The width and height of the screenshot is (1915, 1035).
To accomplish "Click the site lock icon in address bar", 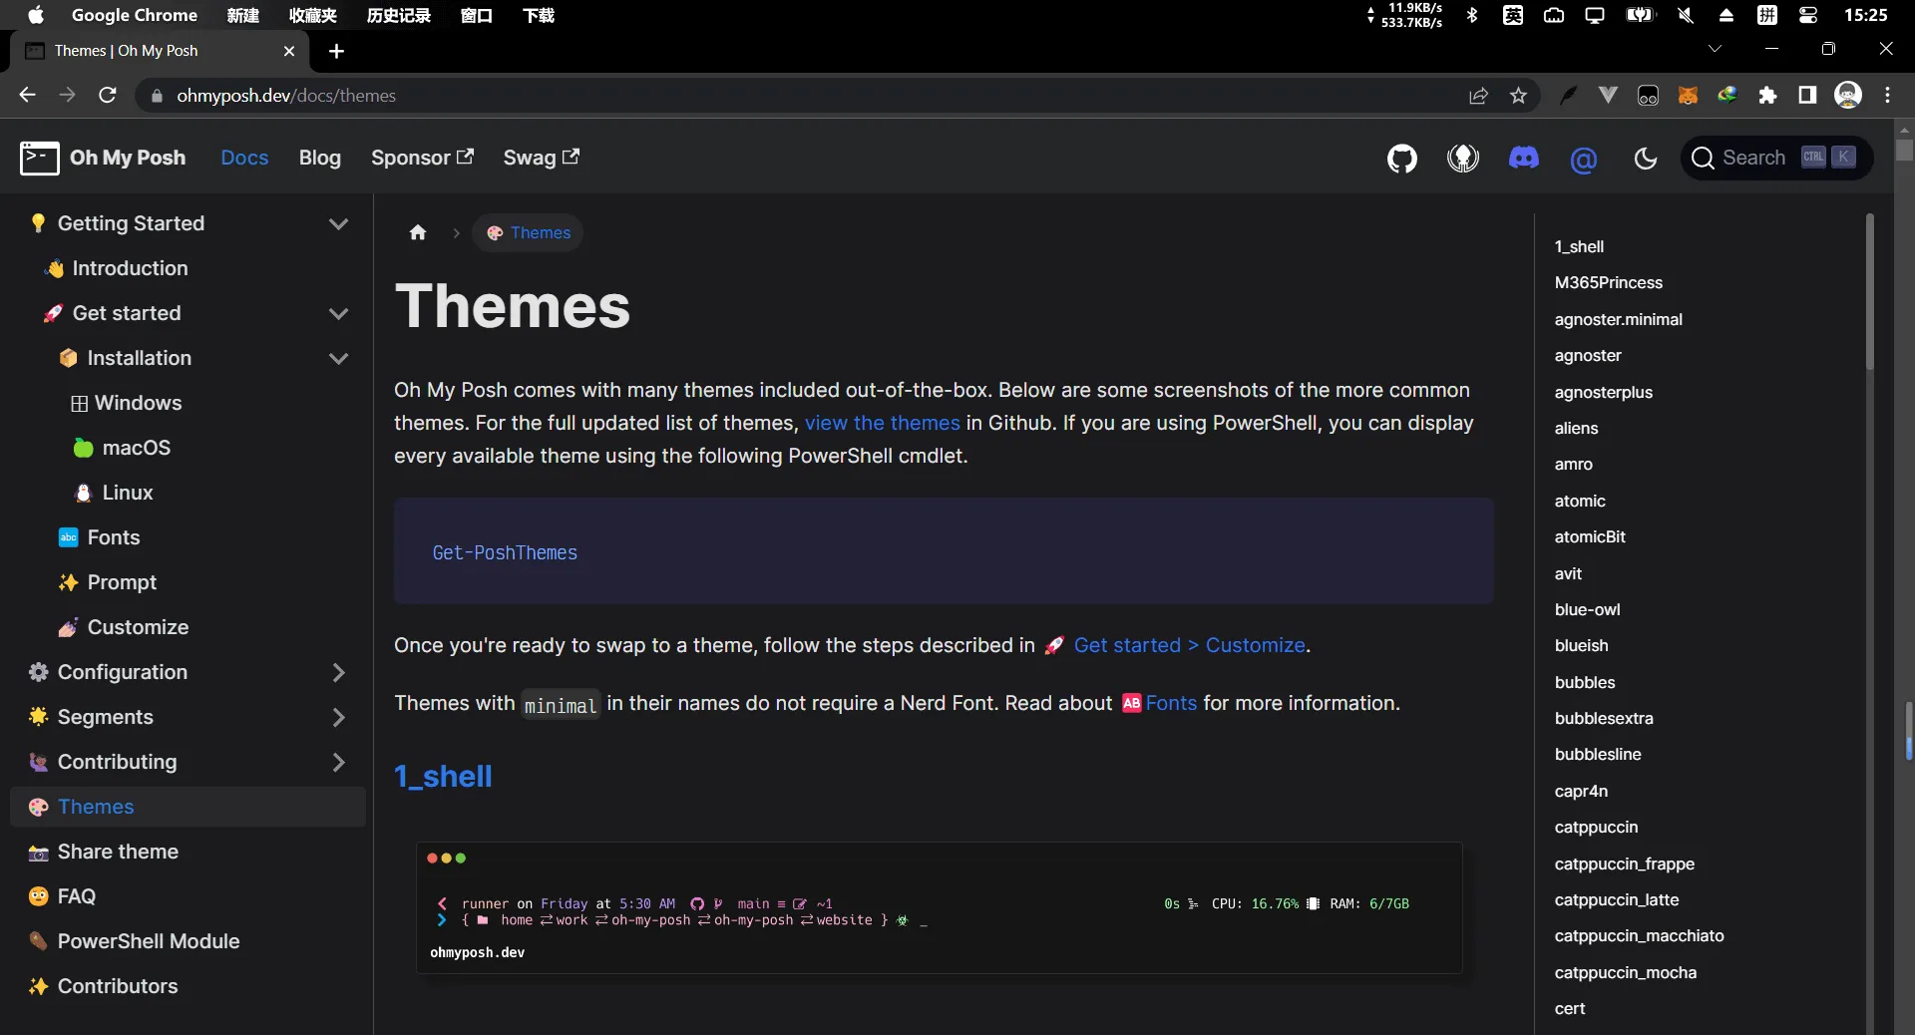I will 157,96.
